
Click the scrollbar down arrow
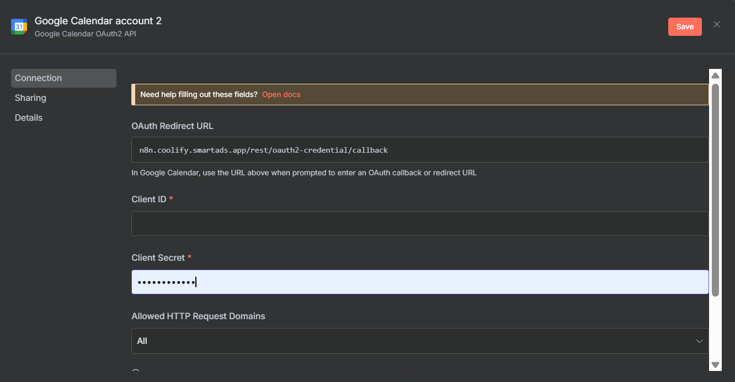click(x=715, y=364)
